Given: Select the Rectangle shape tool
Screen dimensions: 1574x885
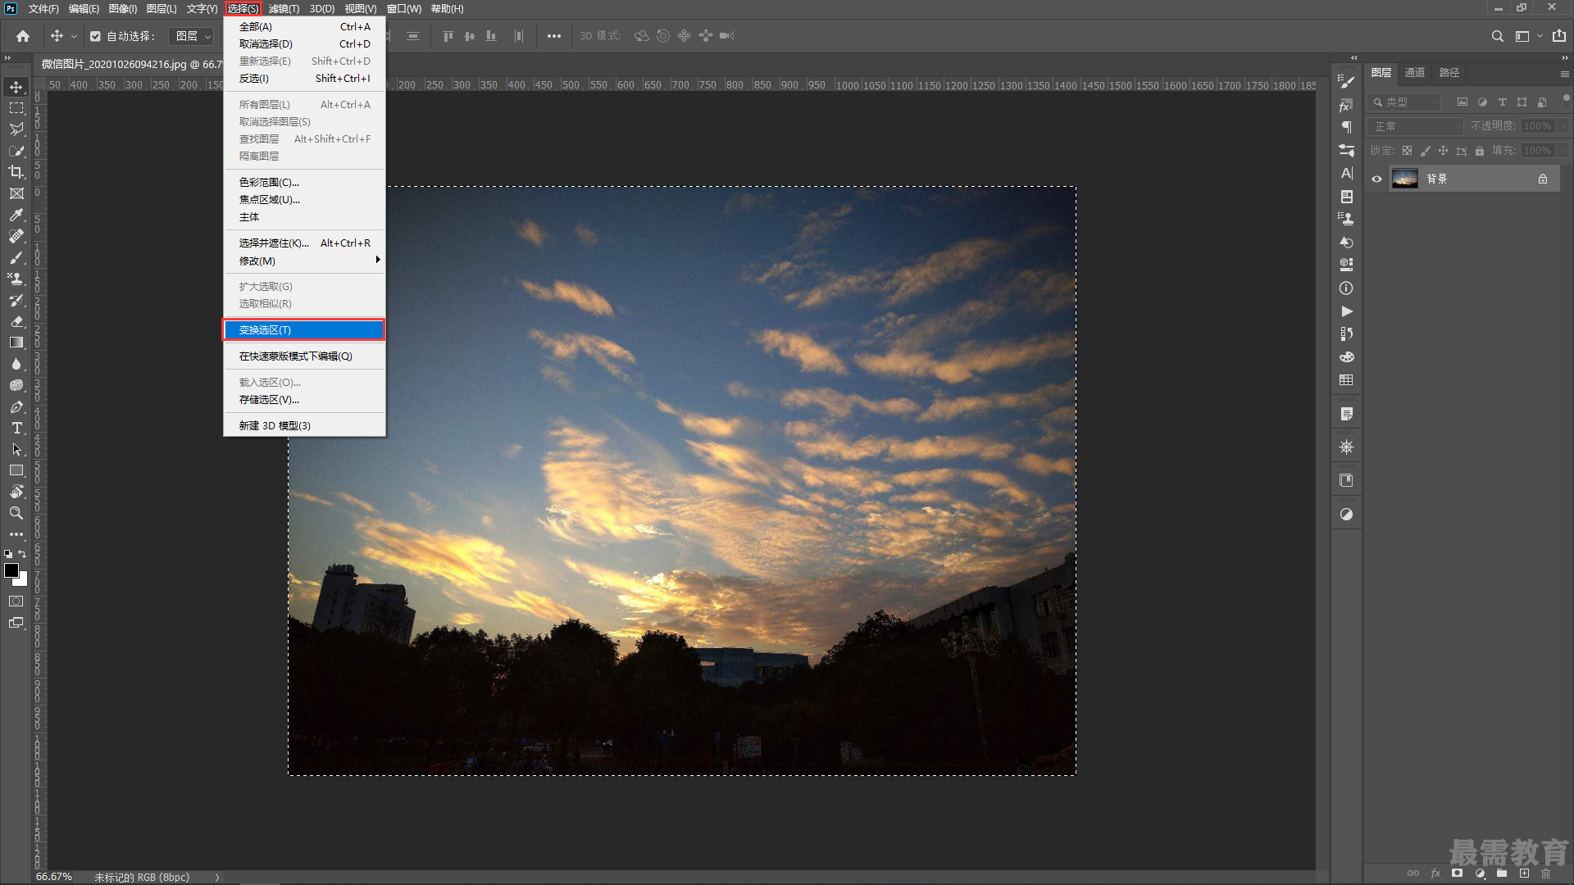Looking at the screenshot, I should click(x=16, y=470).
